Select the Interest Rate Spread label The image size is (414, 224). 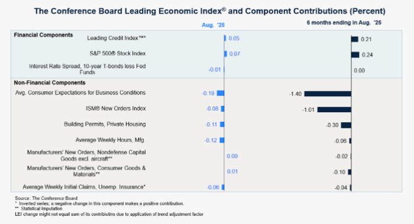(x=88, y=69)
